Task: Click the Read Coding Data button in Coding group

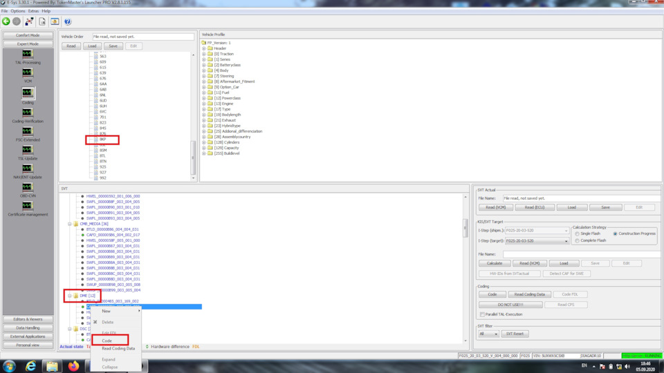Action: (529, 294)
